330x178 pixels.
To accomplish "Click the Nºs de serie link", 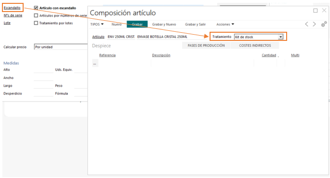I will pyautogui.click(x=13, y=15).
